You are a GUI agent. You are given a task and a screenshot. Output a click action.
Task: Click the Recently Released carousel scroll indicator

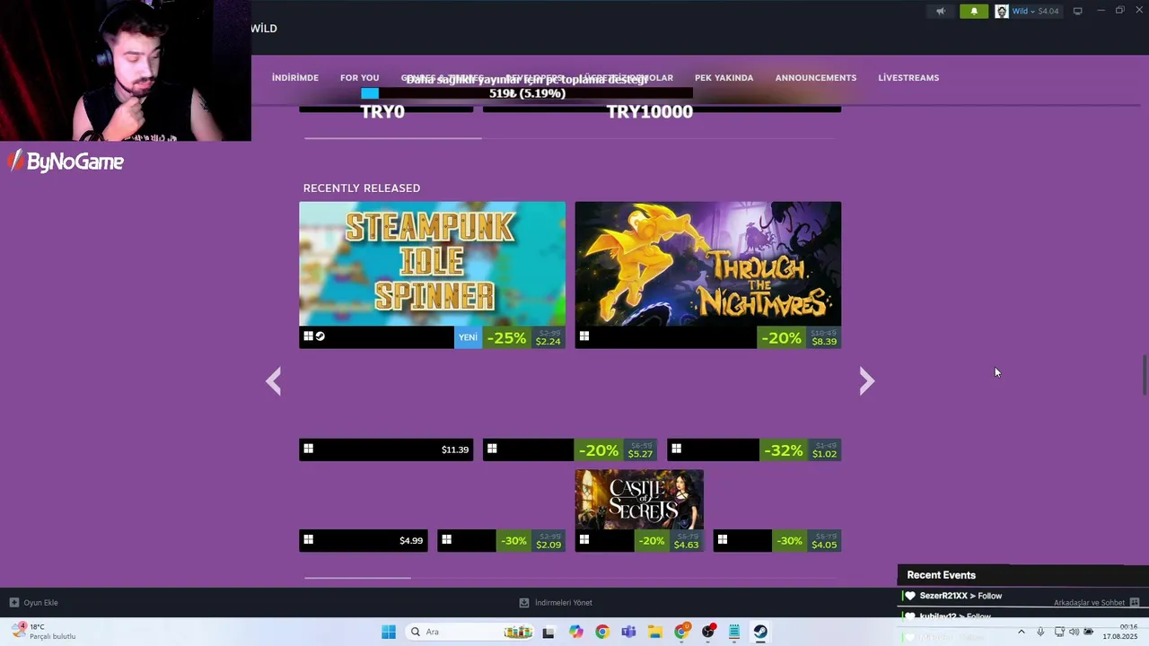coord(392,138)
